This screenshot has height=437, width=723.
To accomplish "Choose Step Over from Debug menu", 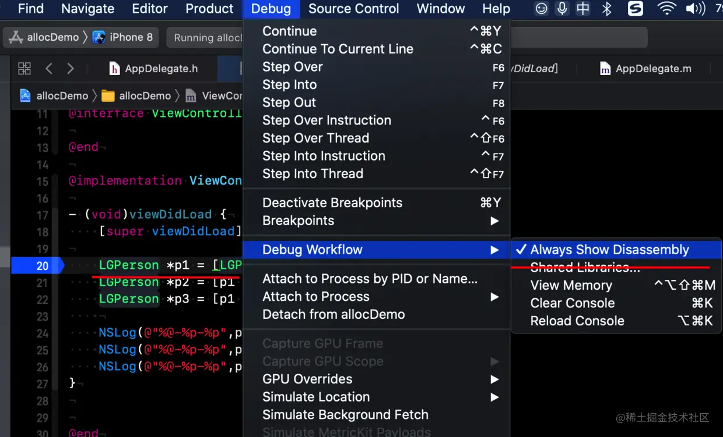I will (293, 67).
